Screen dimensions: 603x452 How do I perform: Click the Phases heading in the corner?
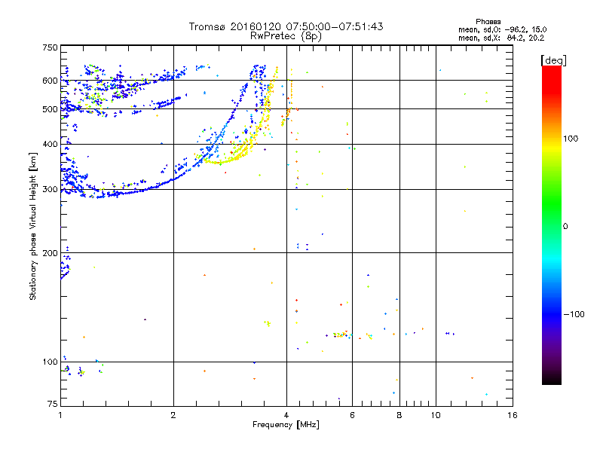point(488,22)
